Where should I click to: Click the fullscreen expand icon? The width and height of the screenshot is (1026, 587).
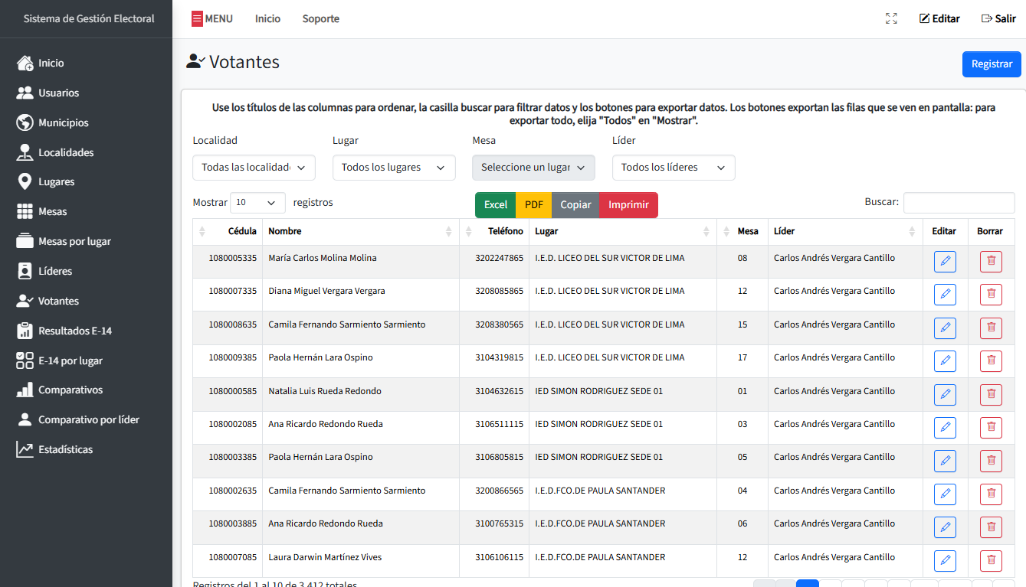click(x=891, y=18)
